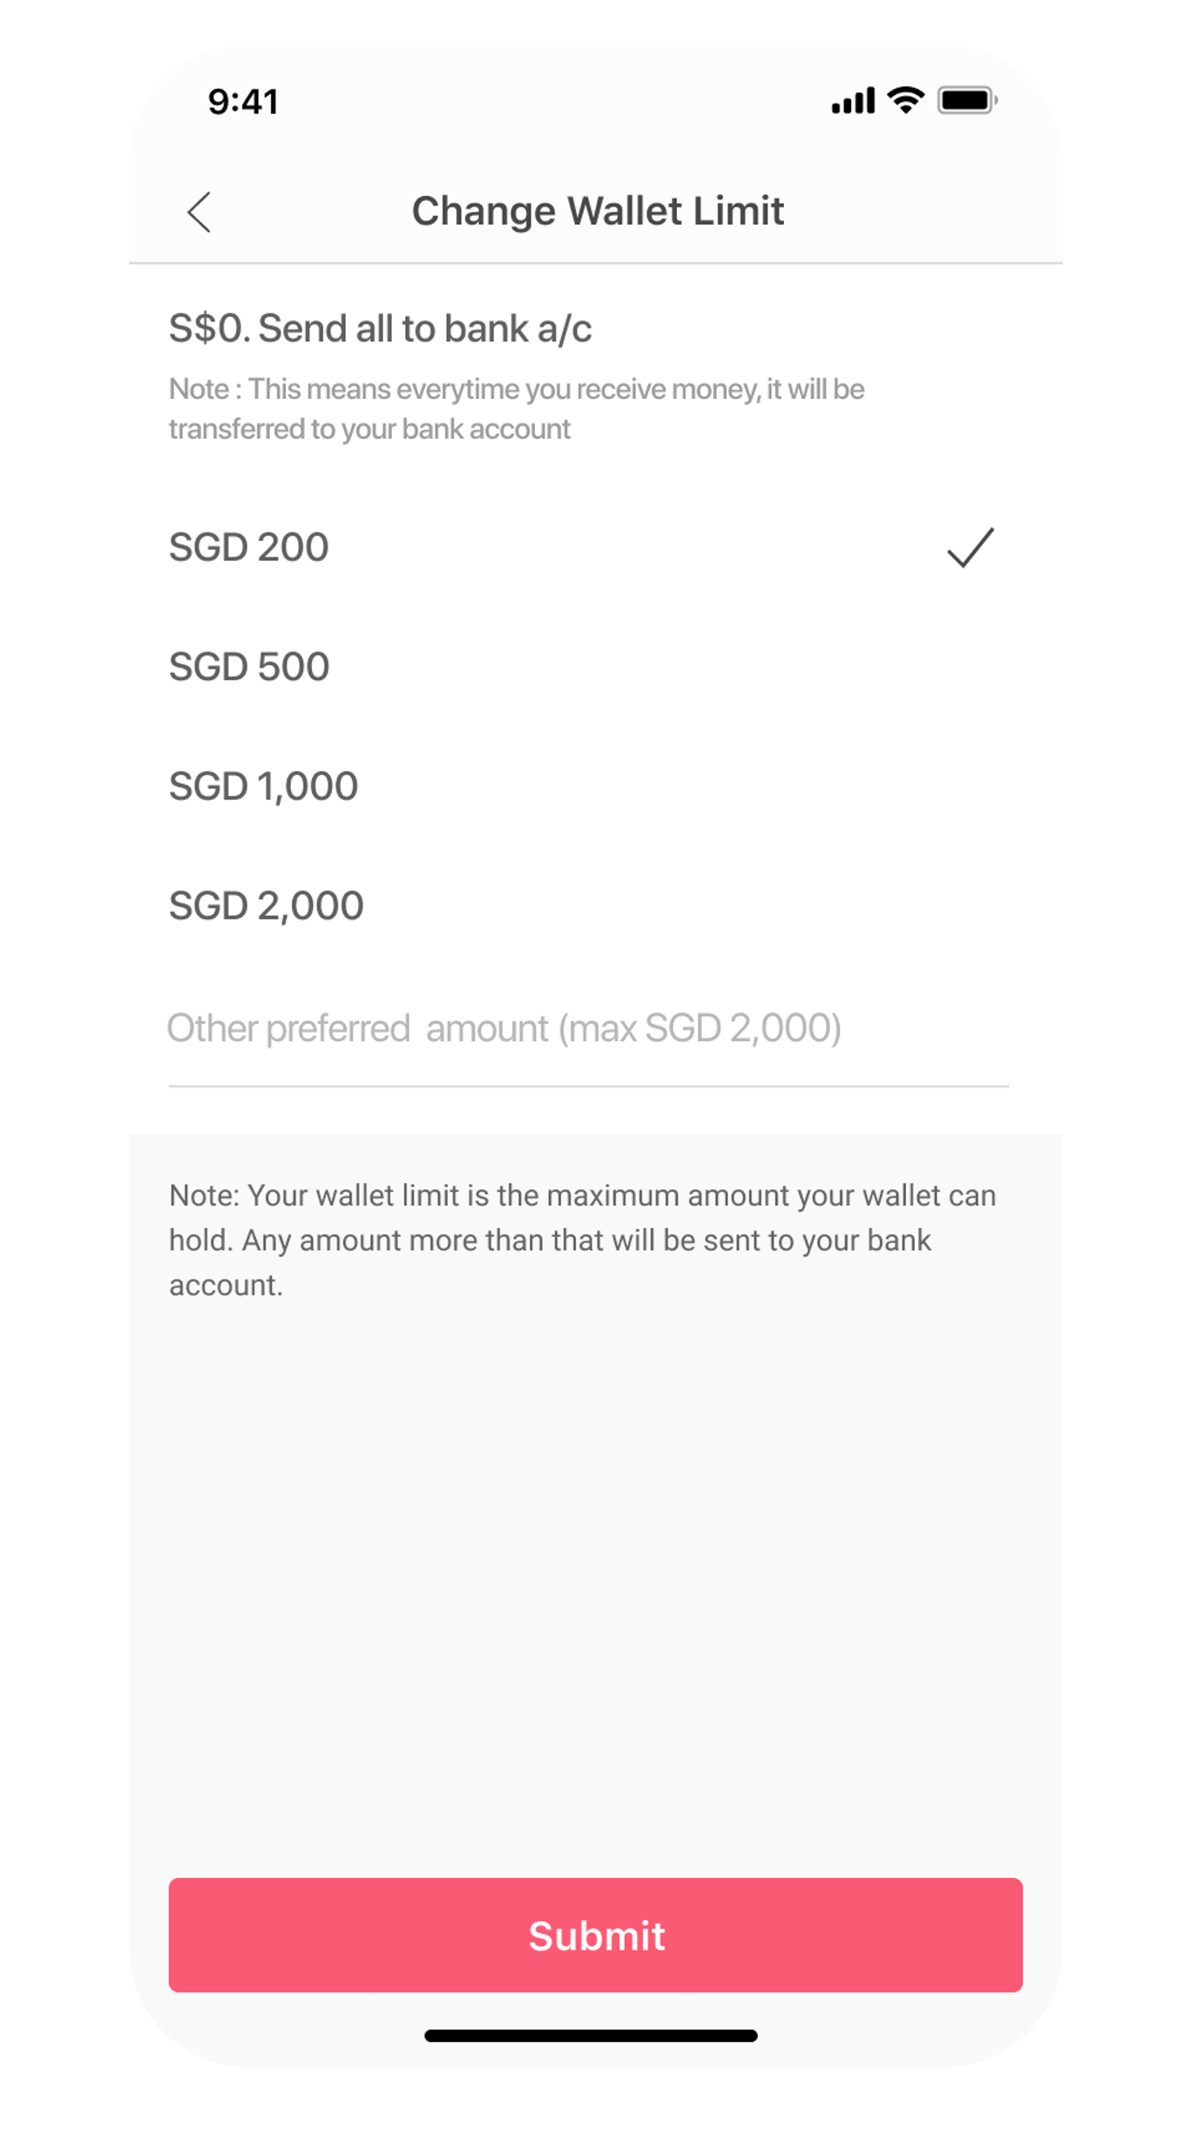Tap the note about bank account transfer
Image resolution: width=1197 pixels, height=2156 pixels.
517,409
